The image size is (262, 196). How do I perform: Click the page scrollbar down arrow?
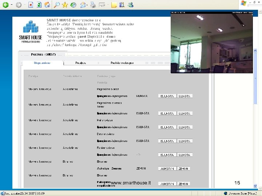coord(255,186)
